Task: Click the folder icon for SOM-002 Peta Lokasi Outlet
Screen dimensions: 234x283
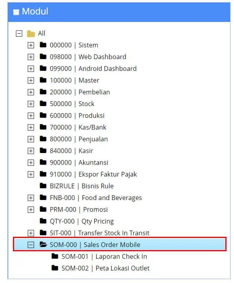Action: [55, 268]
